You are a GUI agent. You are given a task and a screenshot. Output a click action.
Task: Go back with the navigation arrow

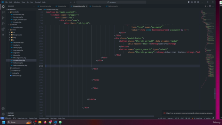point(71,2)
